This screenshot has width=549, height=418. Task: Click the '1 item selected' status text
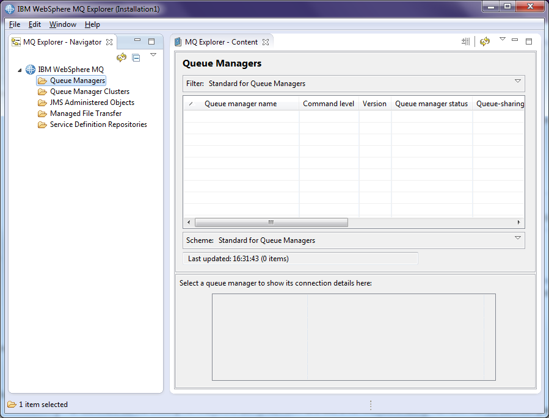coord(43,405)
